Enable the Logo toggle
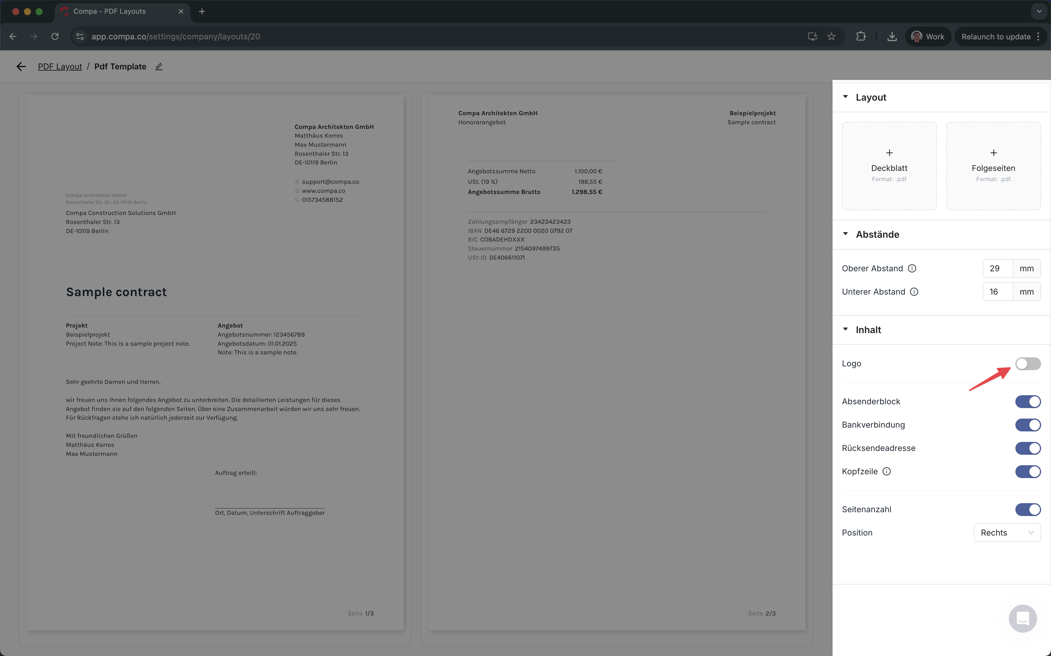1051x656 pixels. tap(1028, 363)
